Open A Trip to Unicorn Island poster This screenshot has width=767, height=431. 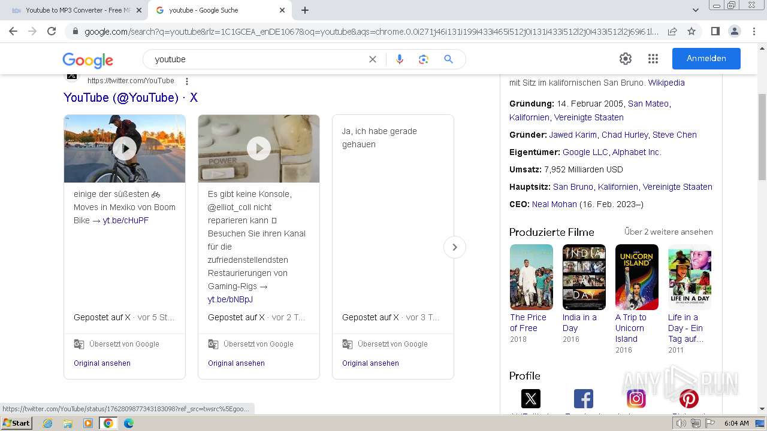point(637,277)
